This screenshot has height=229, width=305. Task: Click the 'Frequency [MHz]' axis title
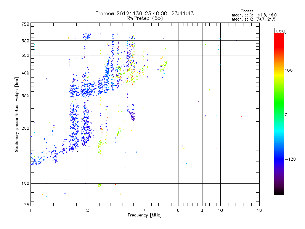144,215
